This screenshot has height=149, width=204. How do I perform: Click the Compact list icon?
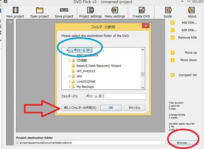(172, 75)
